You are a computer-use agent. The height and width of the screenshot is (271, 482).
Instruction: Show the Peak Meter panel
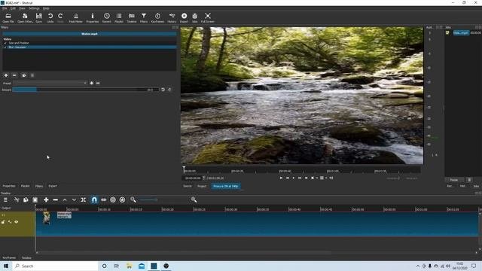click(x=75, y=18)
